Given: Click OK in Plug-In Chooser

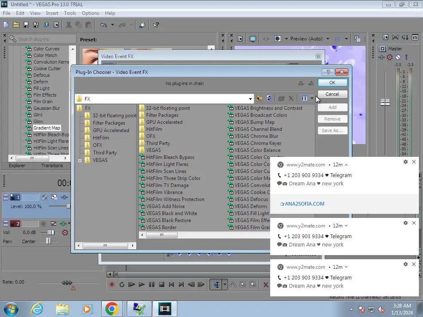Looking at the screenshot, I should pyautogui.click(x=333, y=83).
